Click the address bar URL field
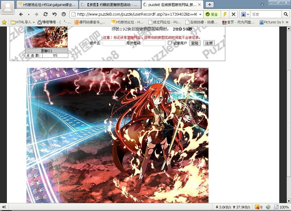Image resolution: width=291 pixels, height=211 pixels. [137, 14]
